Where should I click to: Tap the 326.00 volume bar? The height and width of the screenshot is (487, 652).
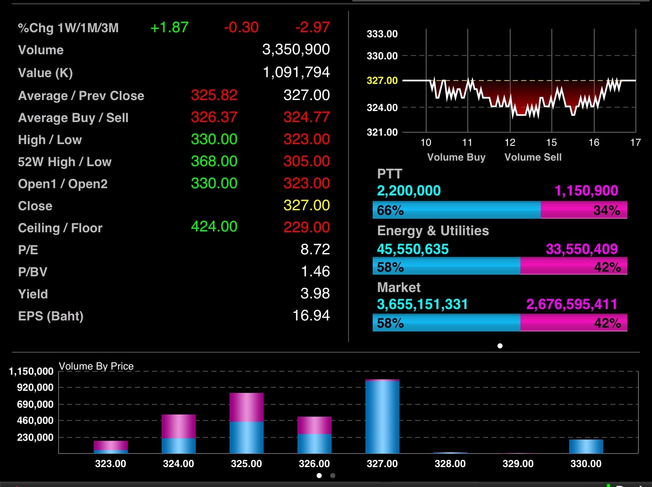coord(314,435)
